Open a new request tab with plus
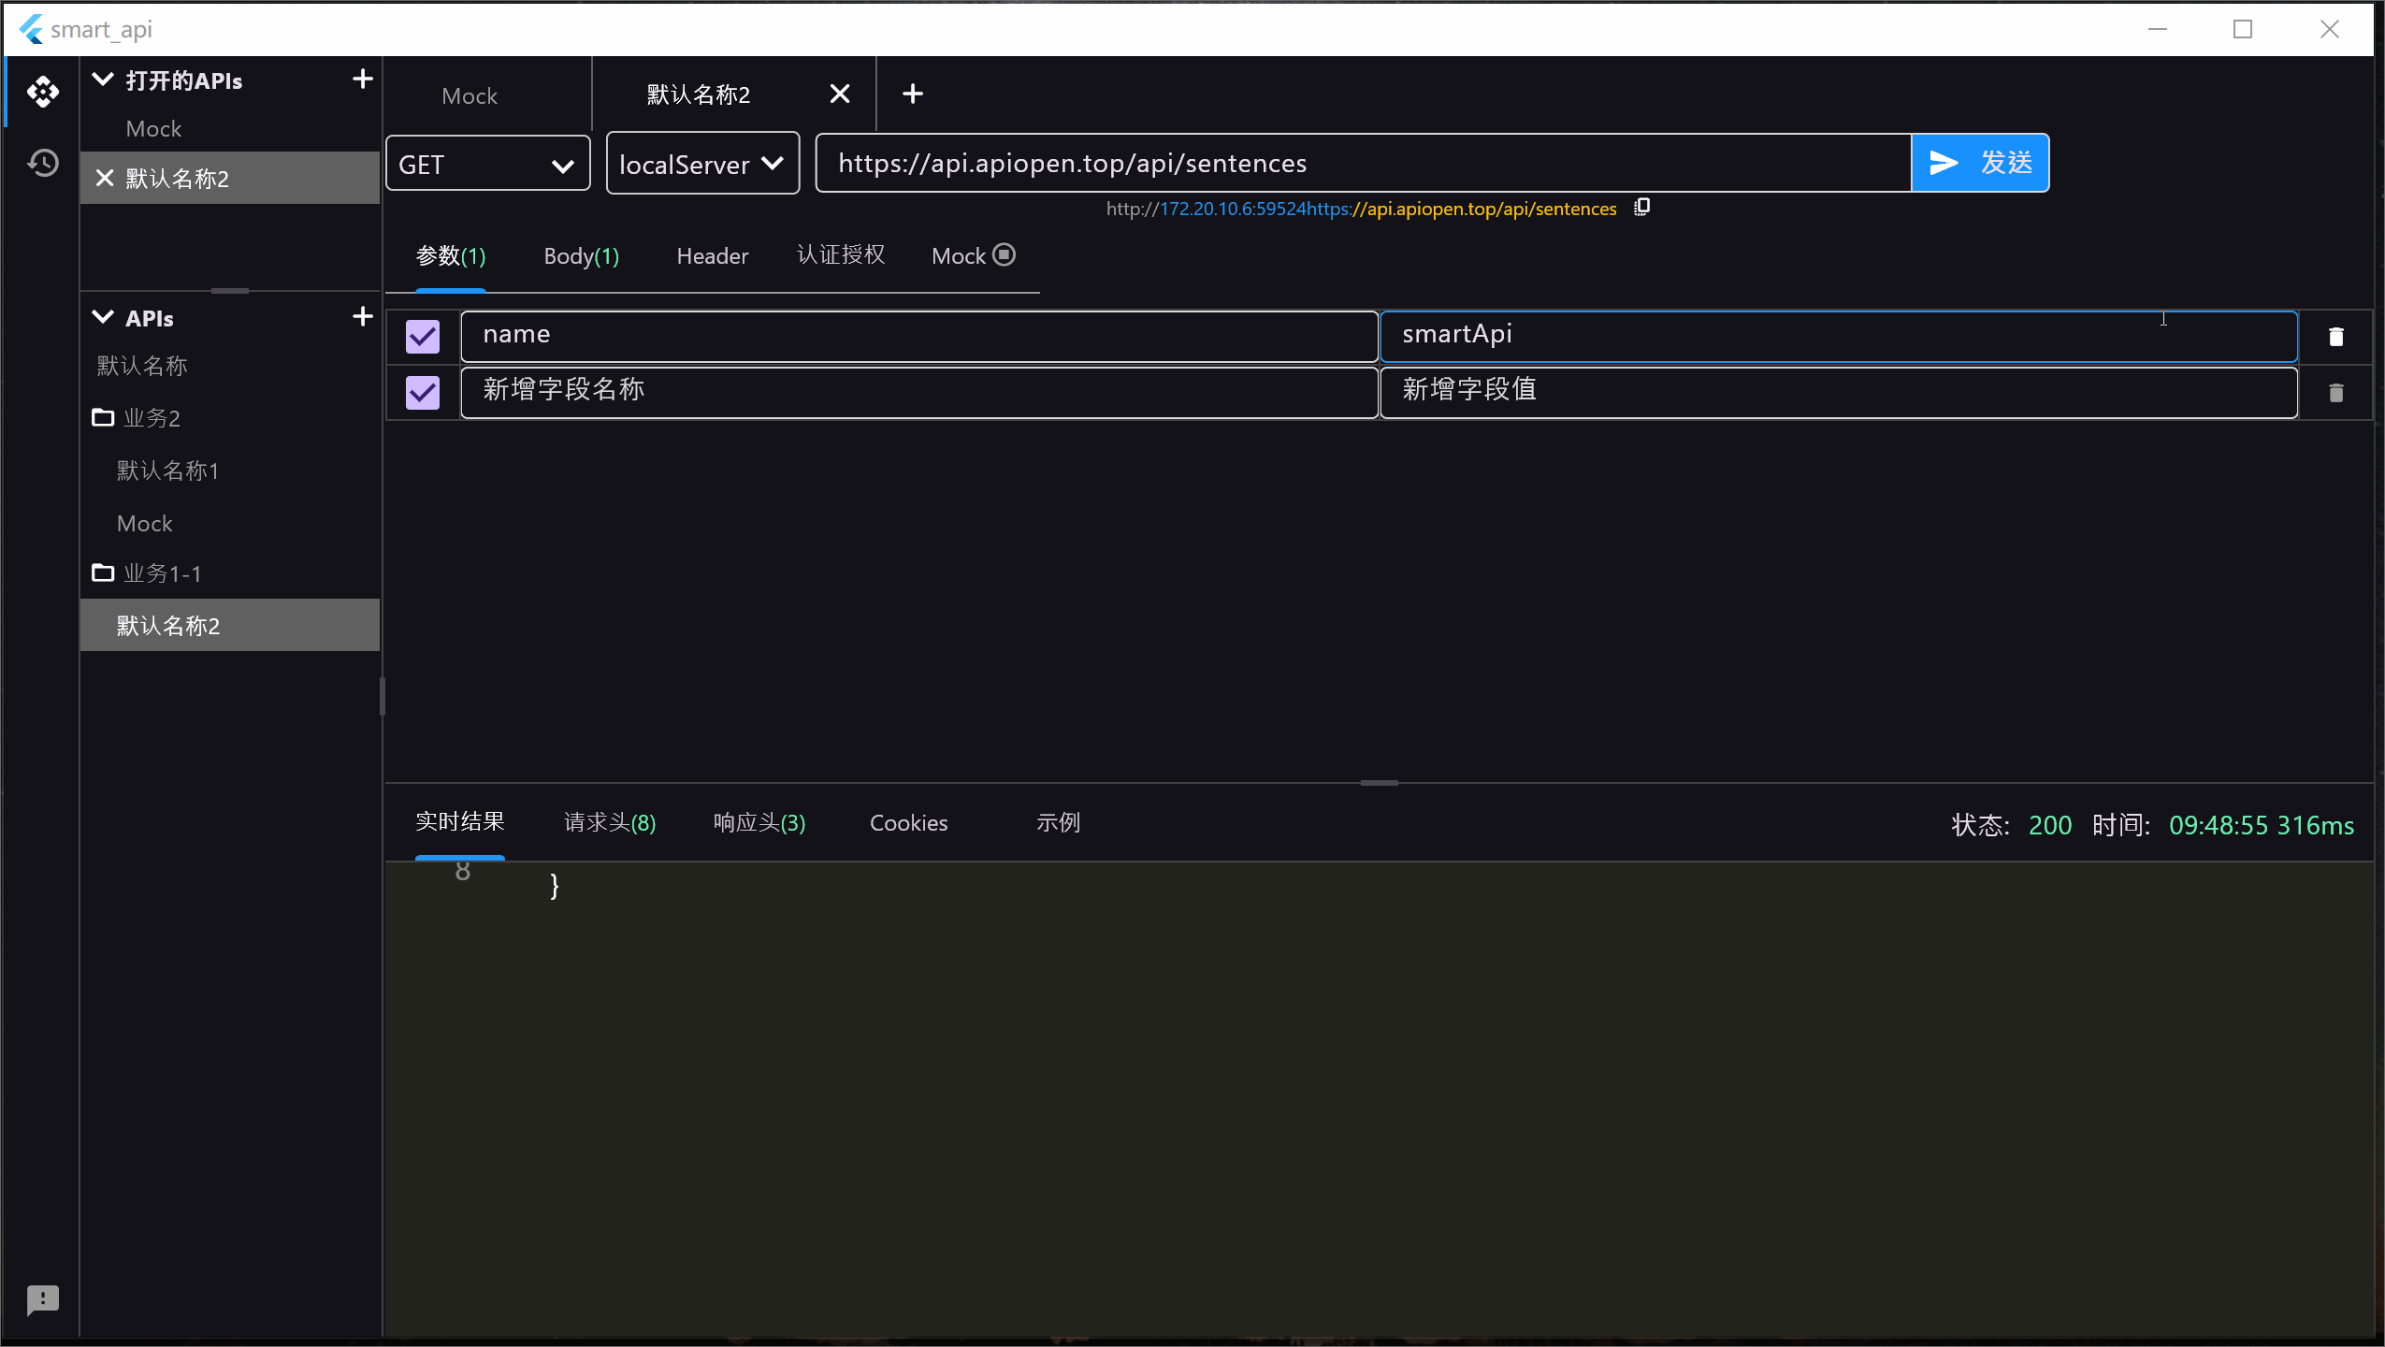 coord(913,94)
